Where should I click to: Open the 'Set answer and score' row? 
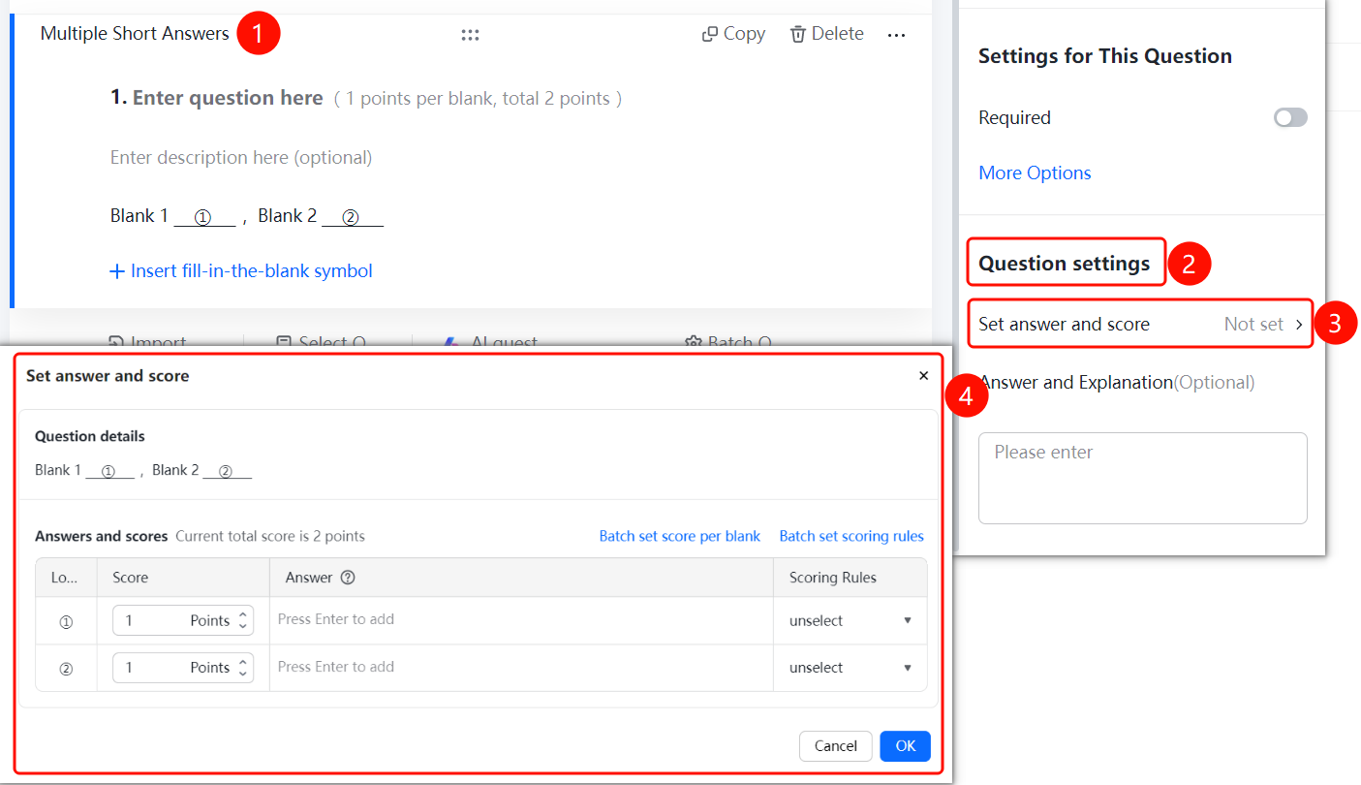pos(1141,324)
